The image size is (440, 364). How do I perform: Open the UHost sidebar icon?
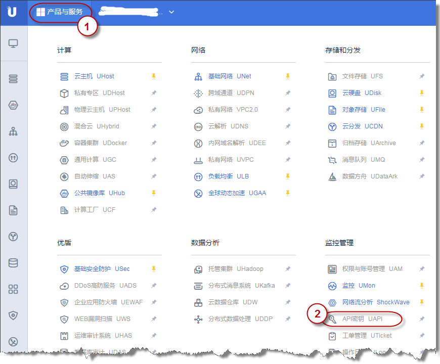click(x=13, y=79)
